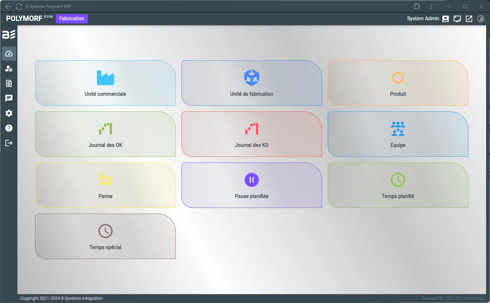Click the open-in-new-window icon in header
This screenshot has height=303, width=490.
point(469,19)
